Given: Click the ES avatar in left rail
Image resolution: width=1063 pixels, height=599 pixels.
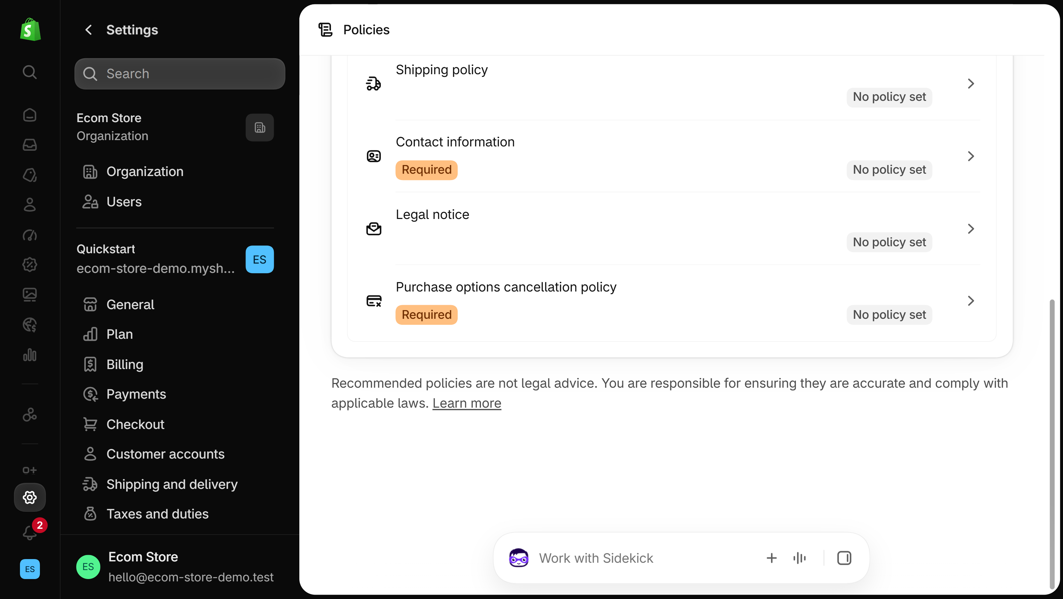Looking at the screenshot, I should click(x=30, y=569).
